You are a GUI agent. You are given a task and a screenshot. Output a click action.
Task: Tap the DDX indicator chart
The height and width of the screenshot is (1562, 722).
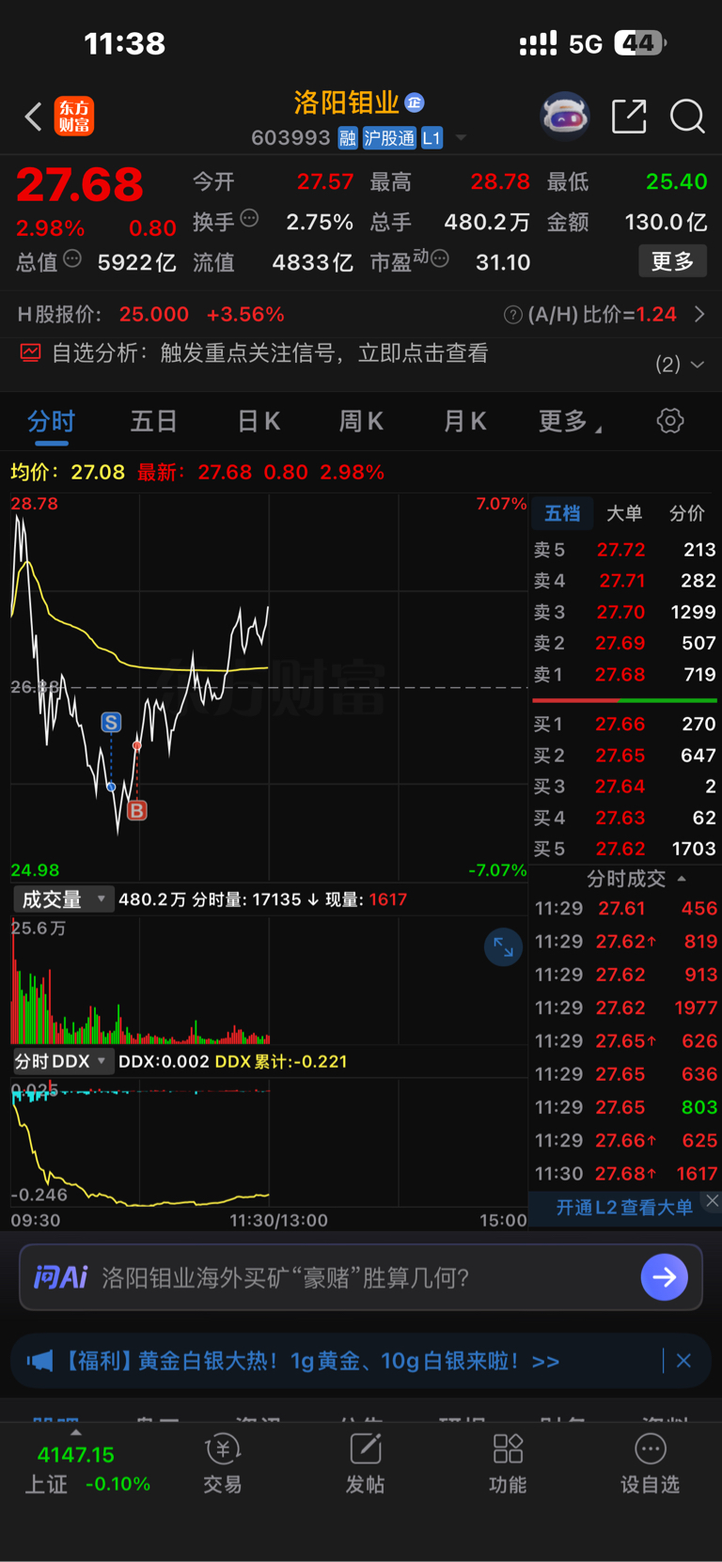coord(269,1143)
